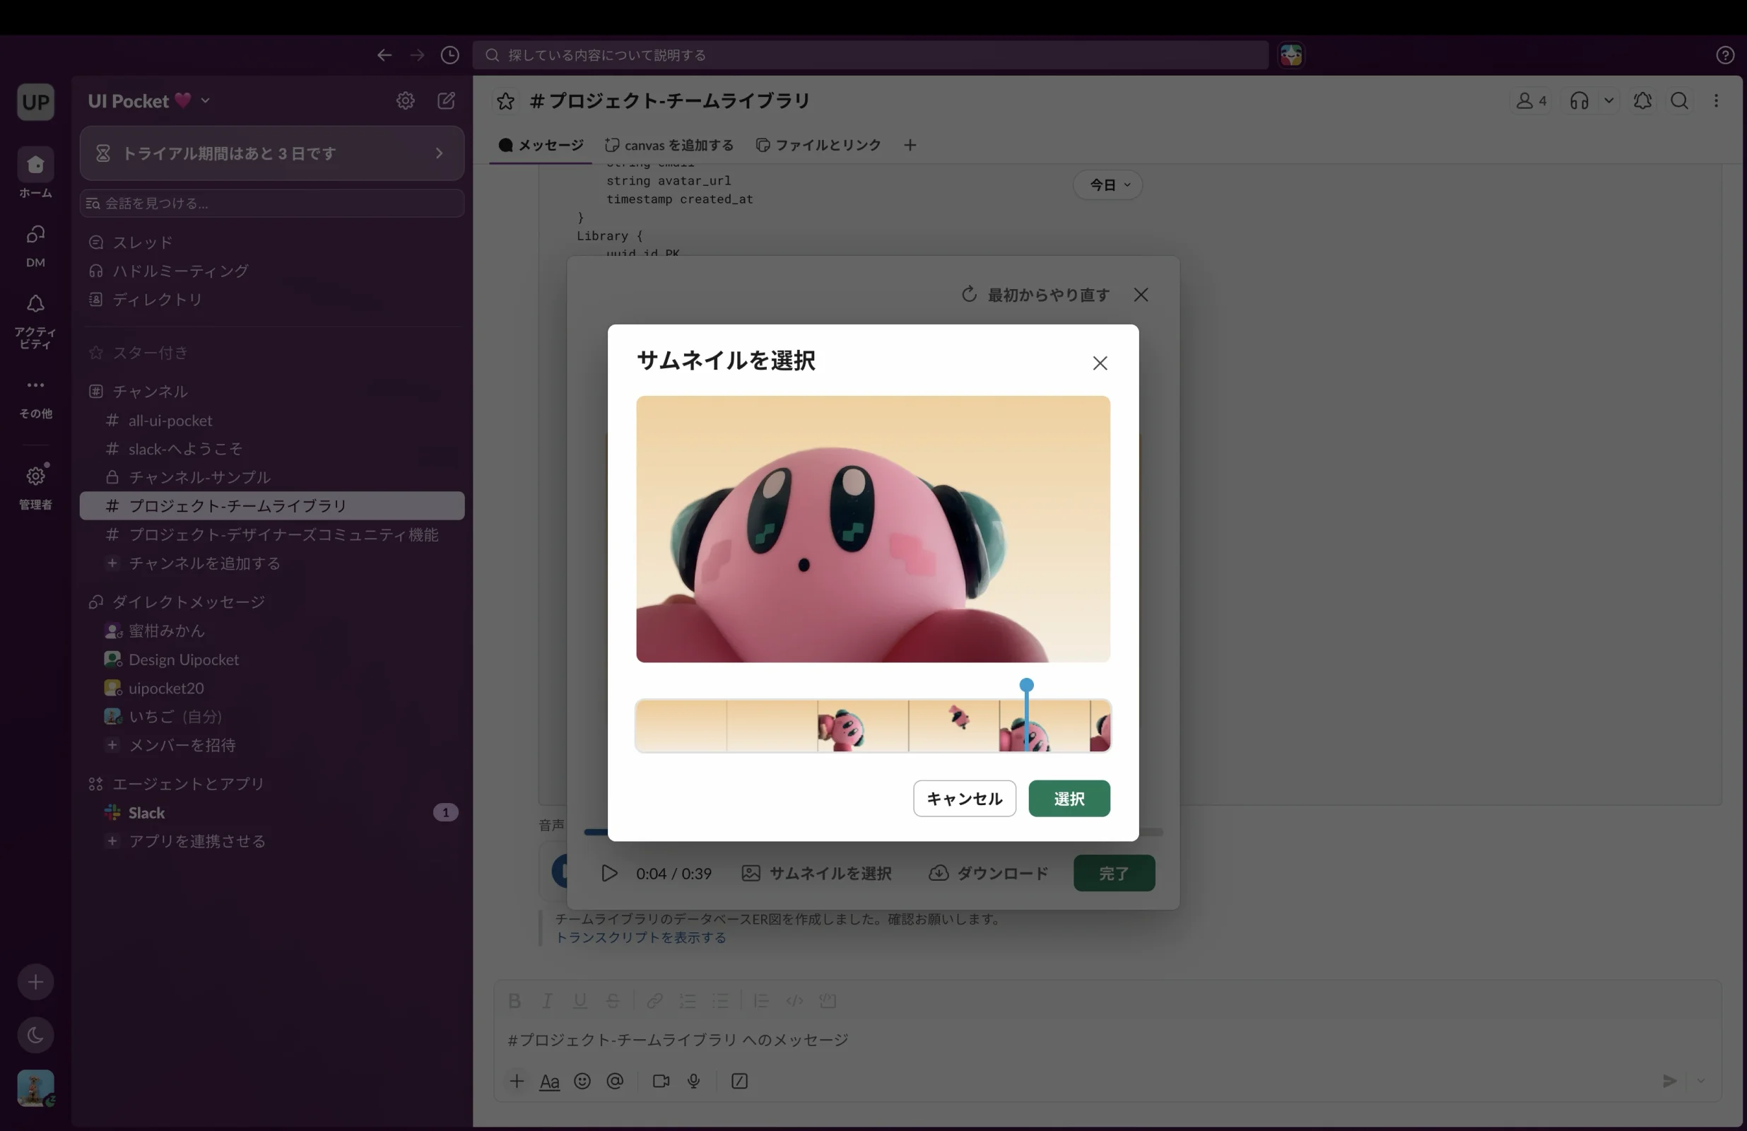
Task: Open UI Pocket workspace menu
Action: 149,100
